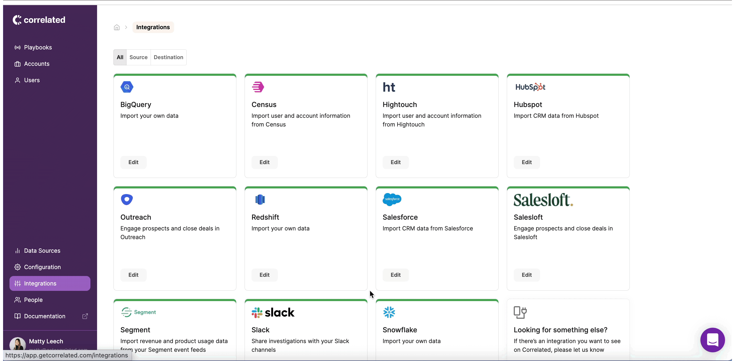Image resolution: width=735 pixels, height=361 pixels.
Task: Click the 'Redshift' card title
Action: [265, 217]
